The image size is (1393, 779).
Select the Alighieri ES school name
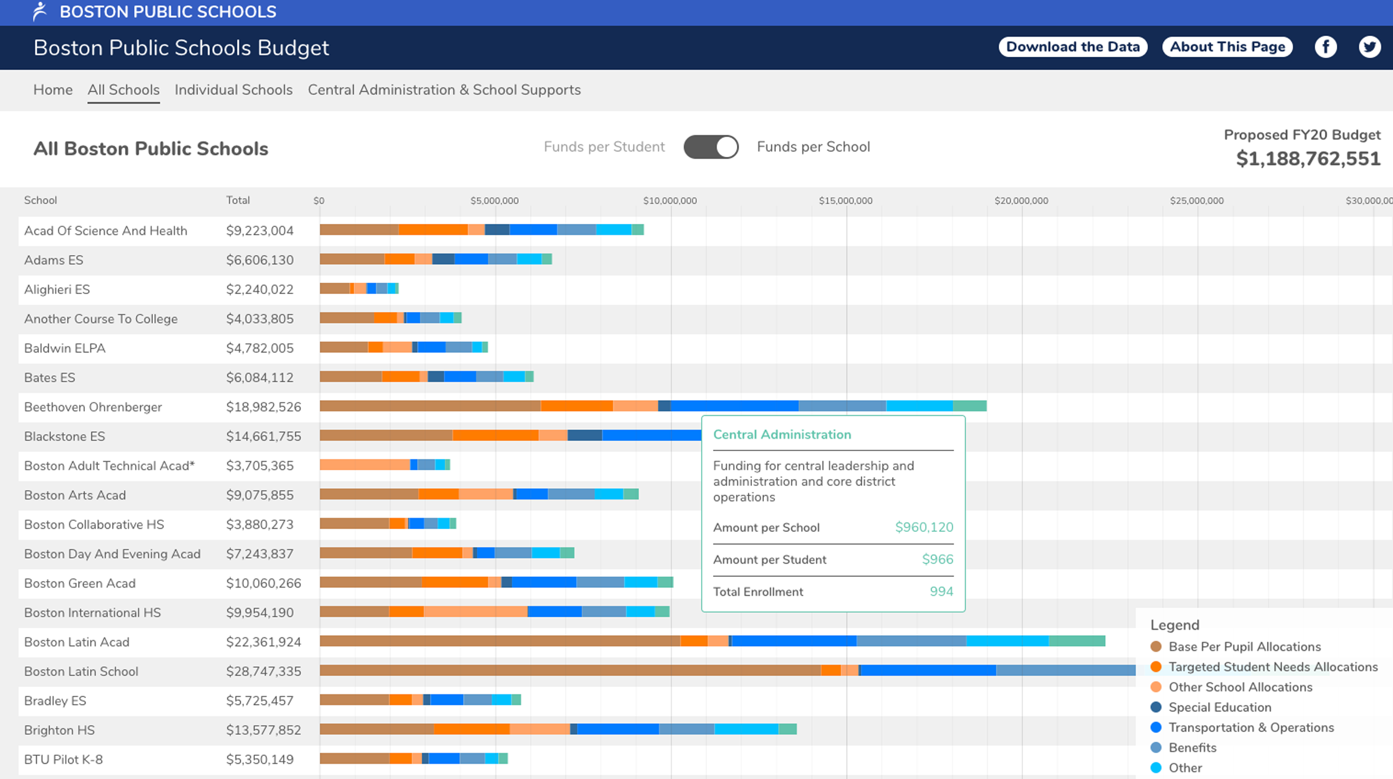pos(57,289)
